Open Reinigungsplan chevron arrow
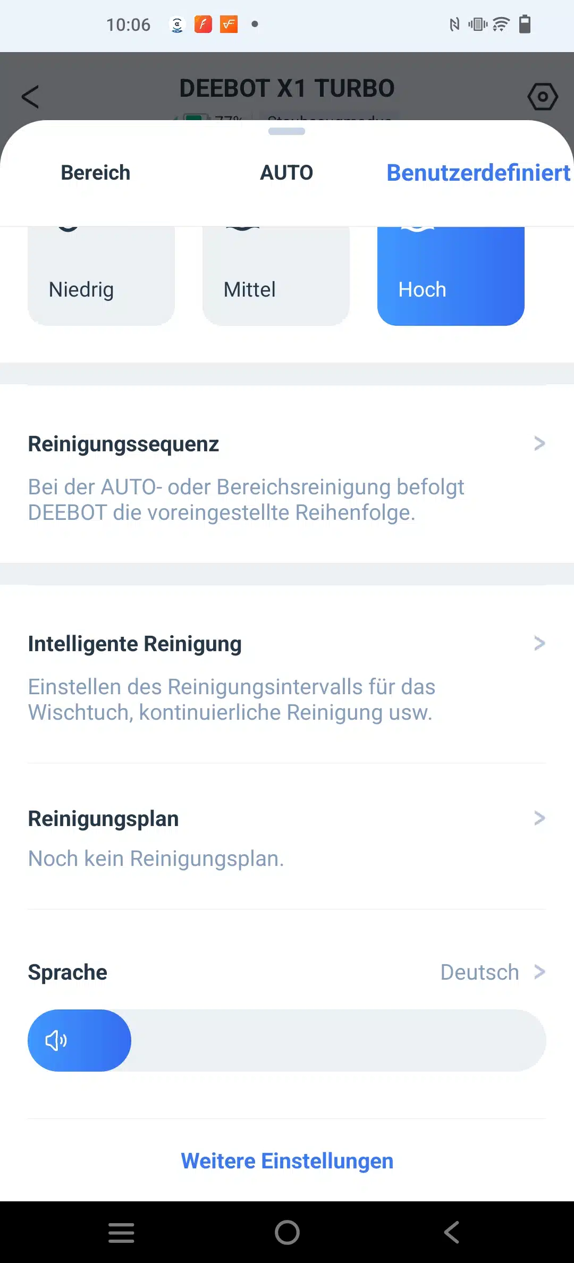This screenshot has width=574, height=1263. pyautogui.click(x=539, y=818)
